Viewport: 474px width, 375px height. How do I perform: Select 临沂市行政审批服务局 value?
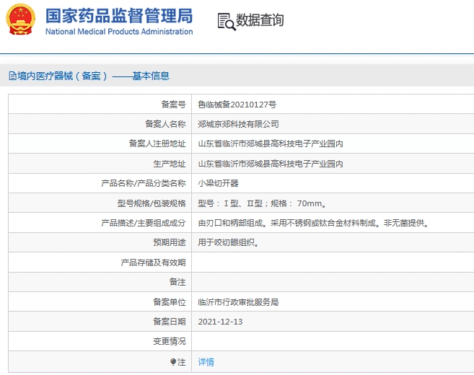coord(238,302)
